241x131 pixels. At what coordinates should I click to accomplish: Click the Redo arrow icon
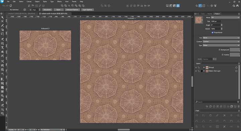click(7, 6)
